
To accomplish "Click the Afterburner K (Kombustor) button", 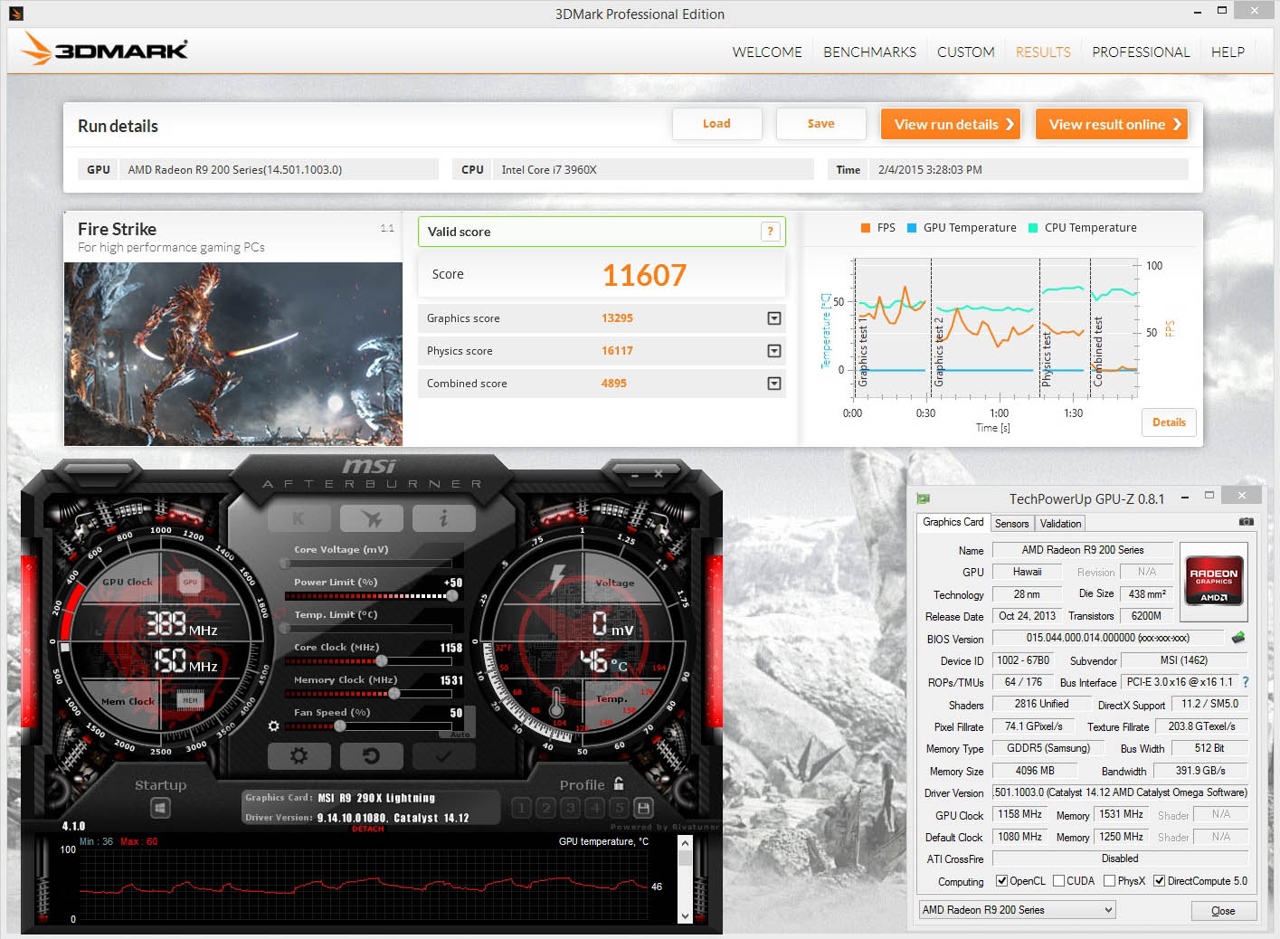I will point(299,518).
